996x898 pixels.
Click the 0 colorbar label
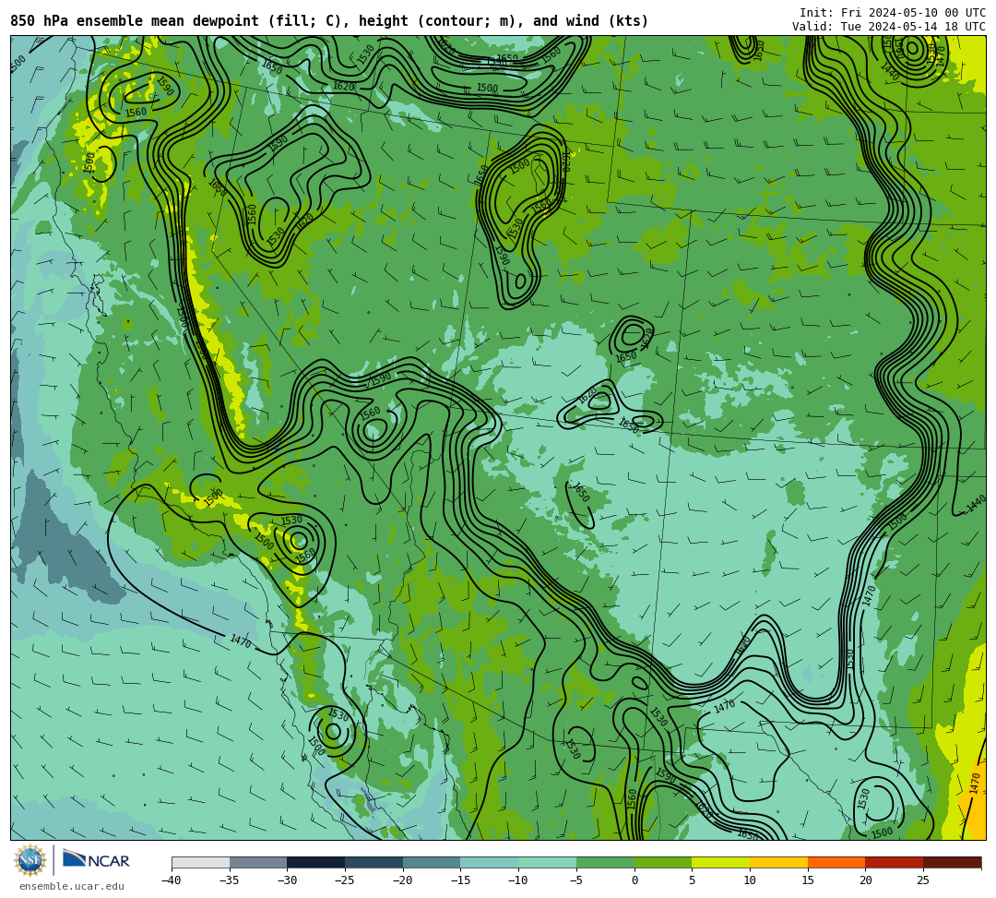(x=634, y=880)
